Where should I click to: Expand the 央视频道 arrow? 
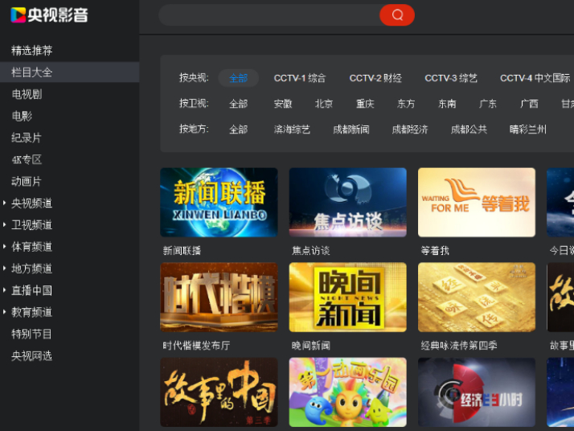pyautogui.click(x=4, y=203)
